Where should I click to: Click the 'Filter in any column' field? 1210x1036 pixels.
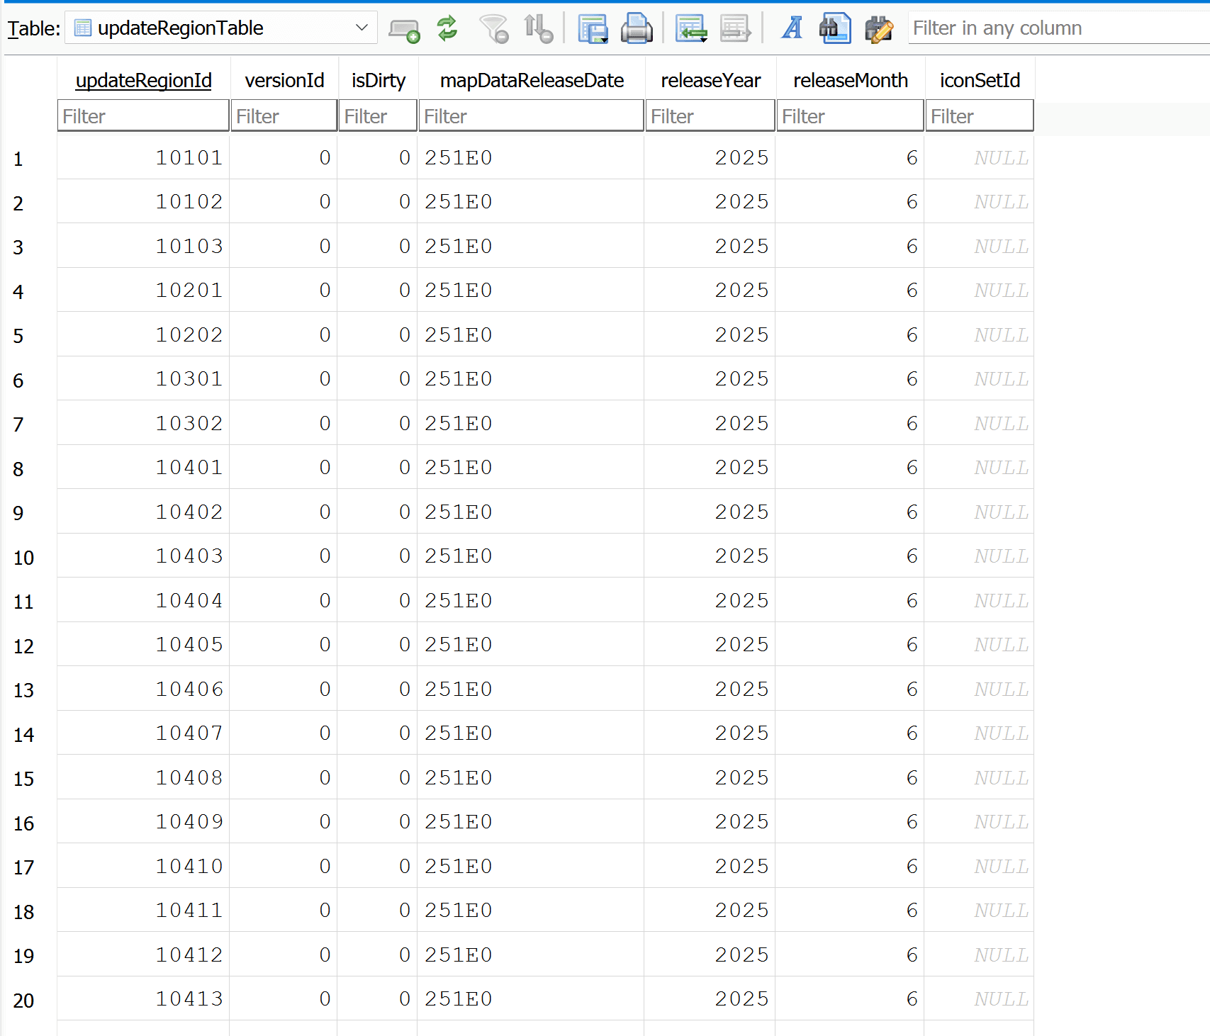[1058, 28]
